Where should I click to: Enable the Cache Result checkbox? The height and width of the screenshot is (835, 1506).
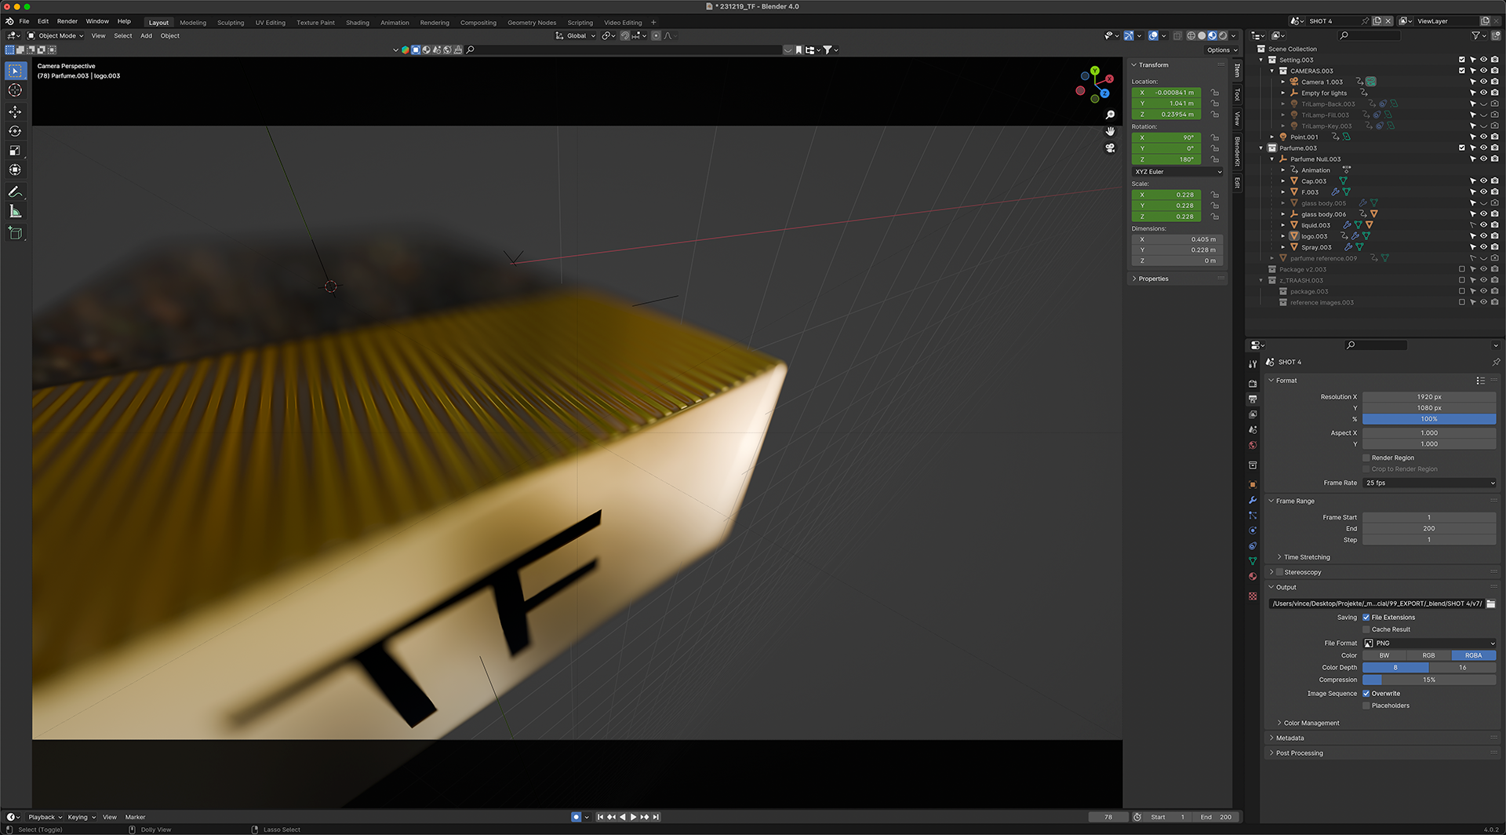[1366, 629]
